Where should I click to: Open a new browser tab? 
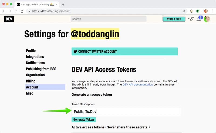63,5
